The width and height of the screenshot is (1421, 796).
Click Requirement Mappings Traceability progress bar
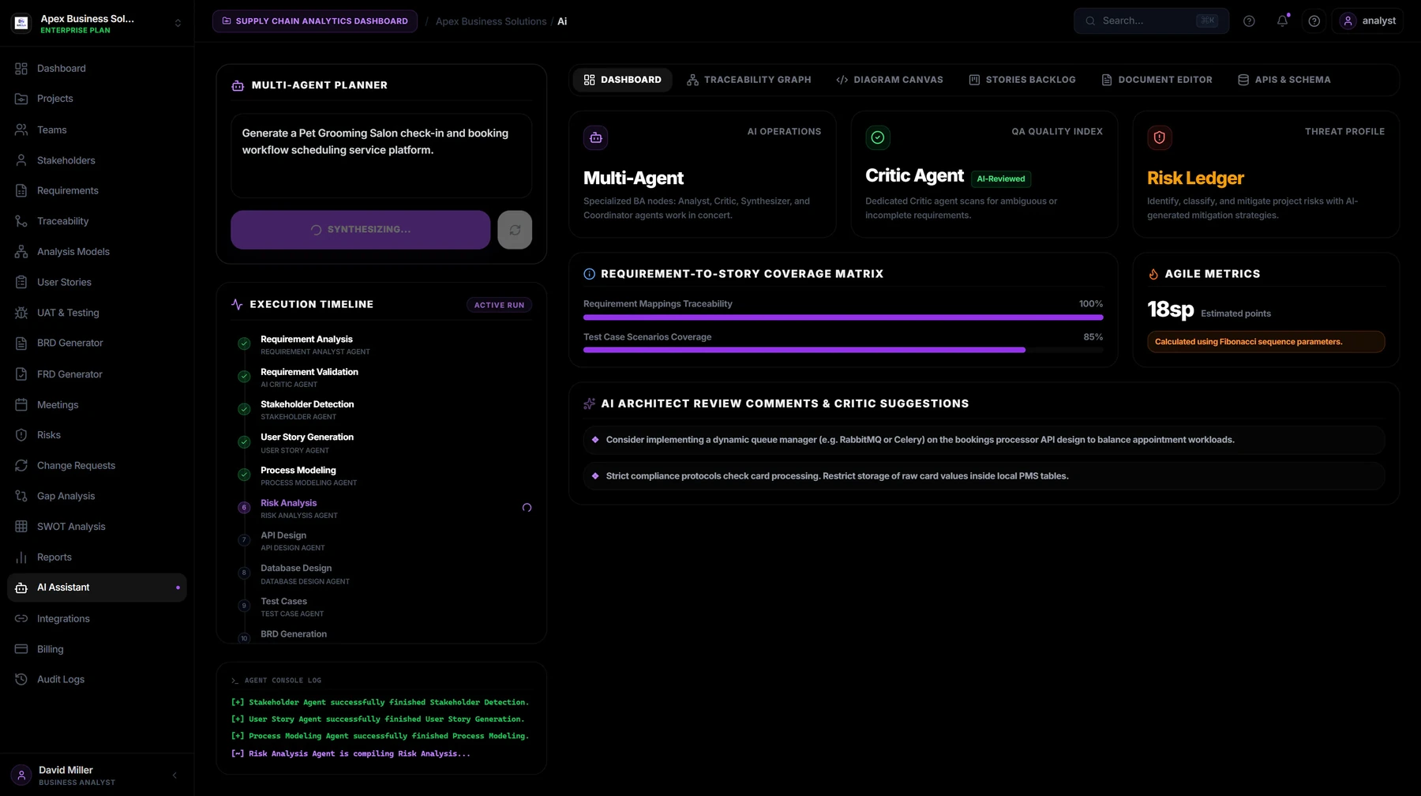[x=843, y=317]
